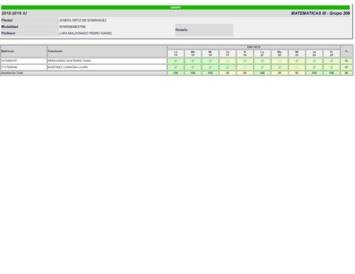Uncheck Hernandez Sostenes attendance for Mi 16
This screenshot has width=355, height=274.
coord(210,61)
